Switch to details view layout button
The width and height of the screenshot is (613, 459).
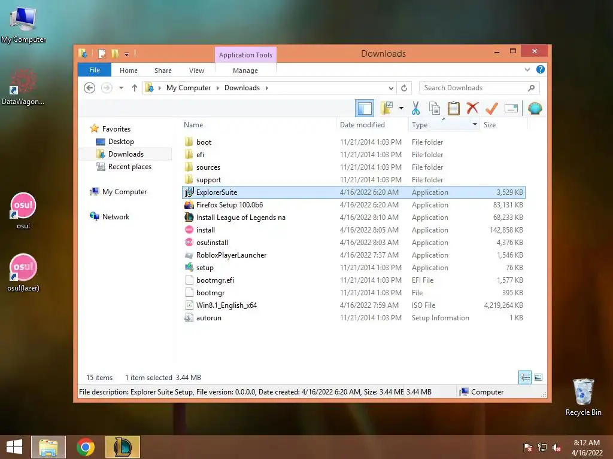525,377
